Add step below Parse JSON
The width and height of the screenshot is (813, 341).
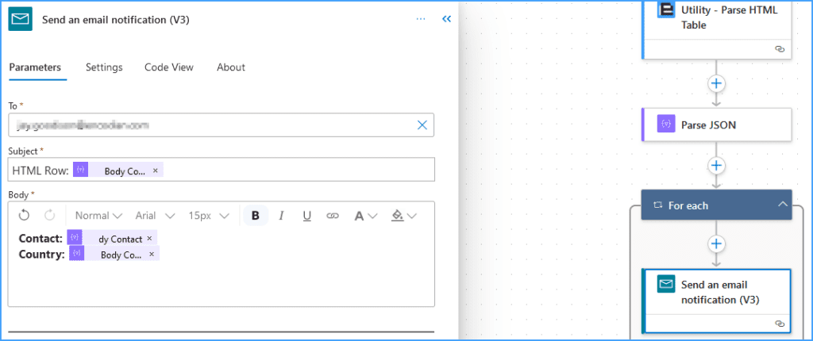pyautogui.click(x=716, y=165)
